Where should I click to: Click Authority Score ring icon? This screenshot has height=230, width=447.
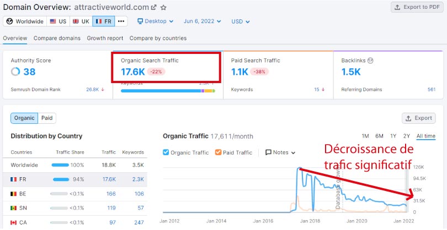pyautogui.click(x=15, y=72)
